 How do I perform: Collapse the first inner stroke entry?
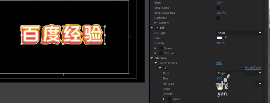coord(160,68)
